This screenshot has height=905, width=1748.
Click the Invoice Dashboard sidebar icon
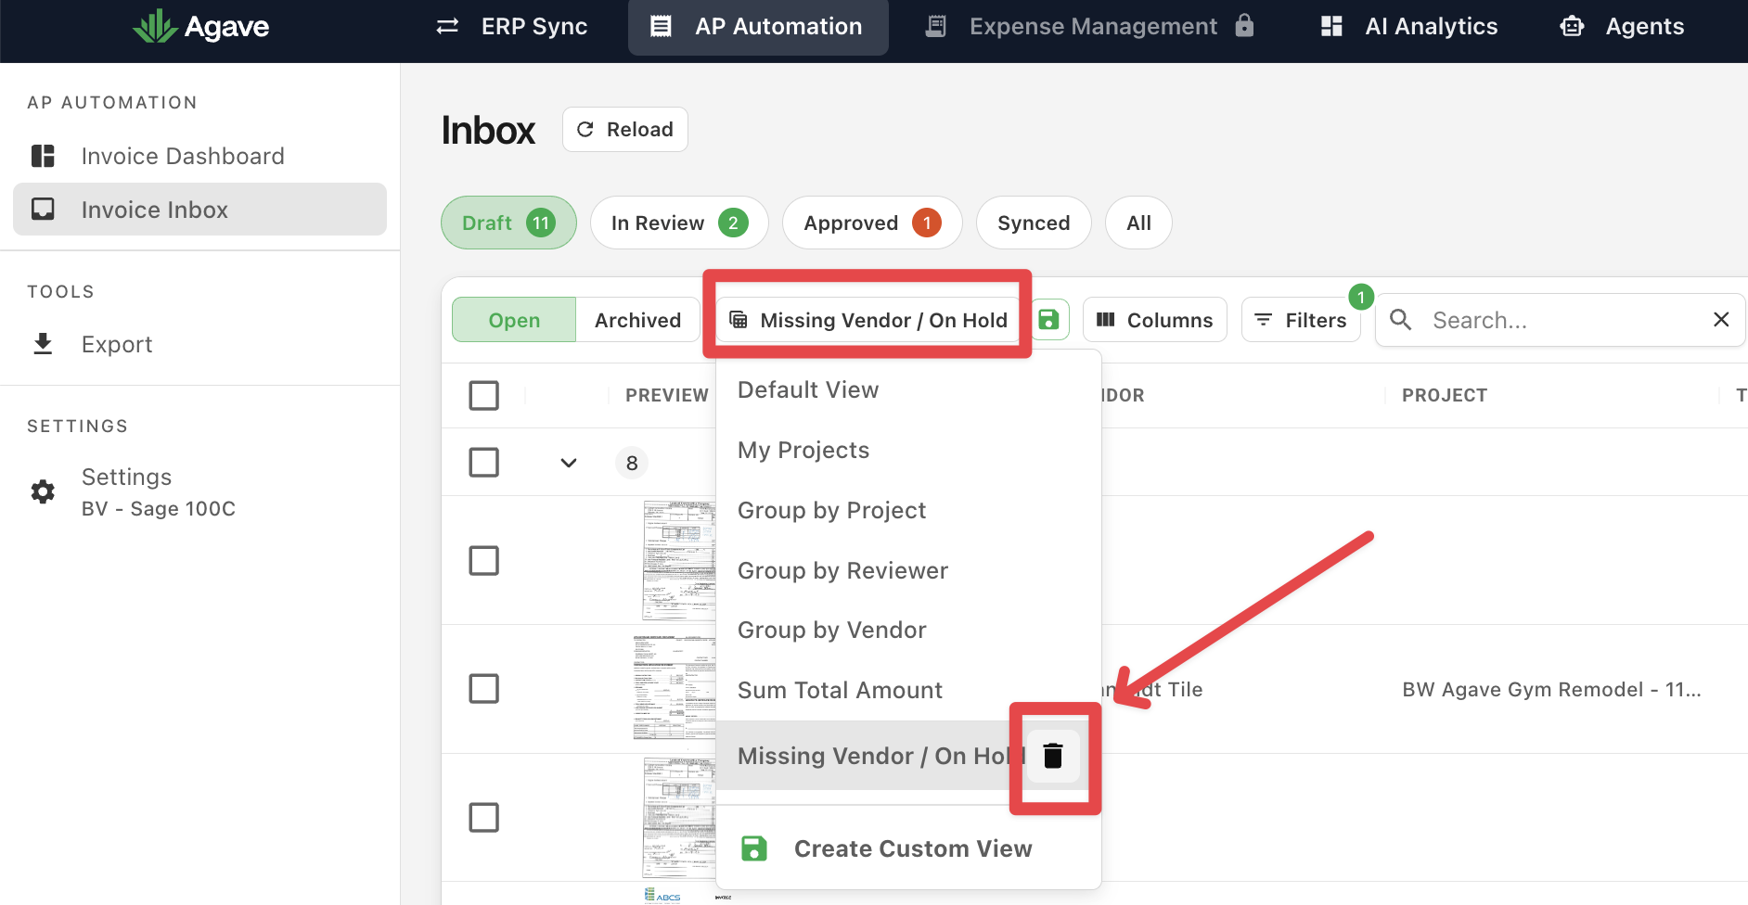43,156
